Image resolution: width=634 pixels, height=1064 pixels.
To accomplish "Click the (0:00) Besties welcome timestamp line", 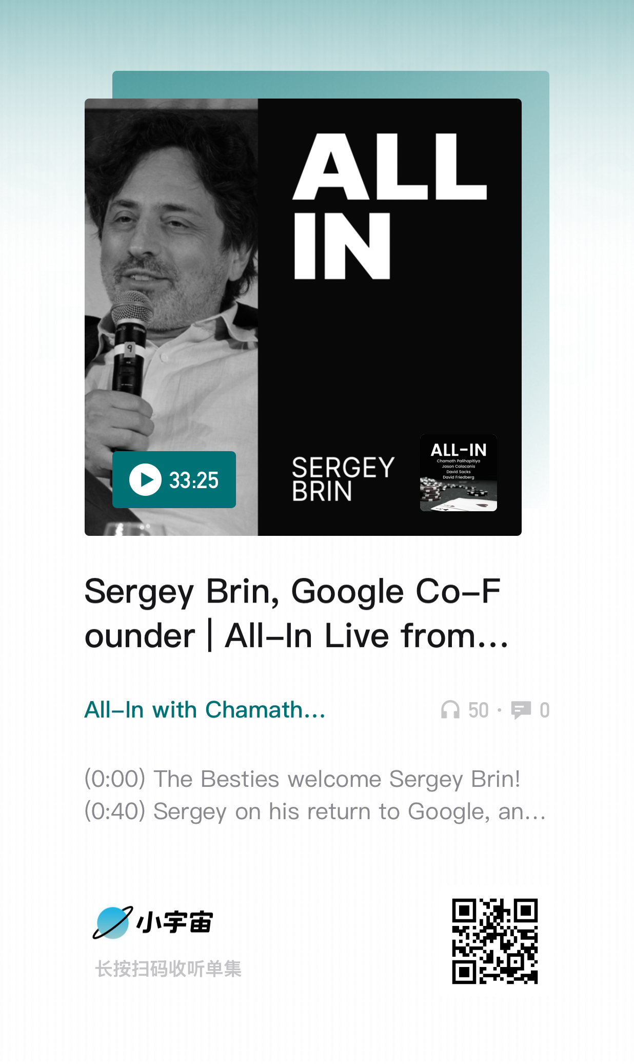I will (x=303, y=779).
